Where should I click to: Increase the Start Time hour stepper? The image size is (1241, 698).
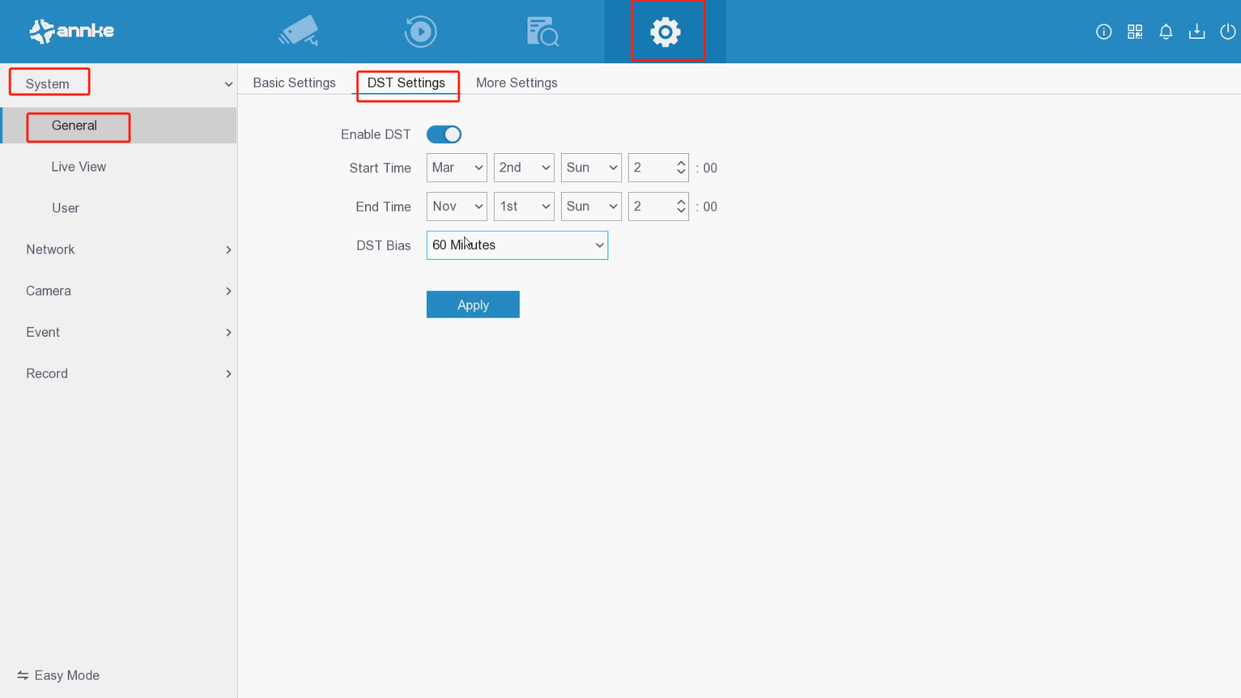tap(681, 163)
